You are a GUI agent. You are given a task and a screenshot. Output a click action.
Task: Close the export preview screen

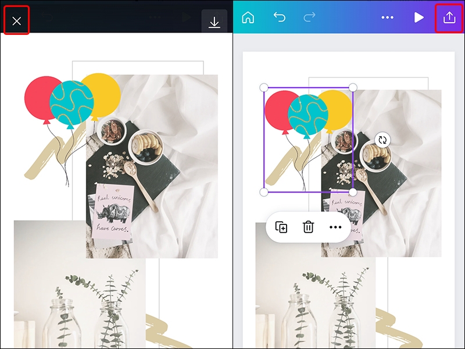pos(16,20)
